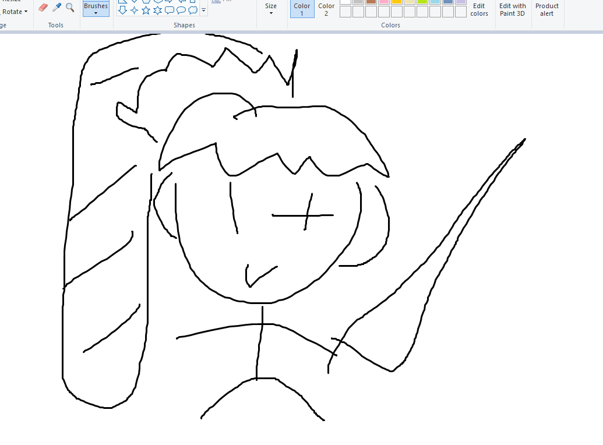This screenshot has height=445, width=603.
Task: Open the Brushes dropdown
Action: (x=96, y=9)
